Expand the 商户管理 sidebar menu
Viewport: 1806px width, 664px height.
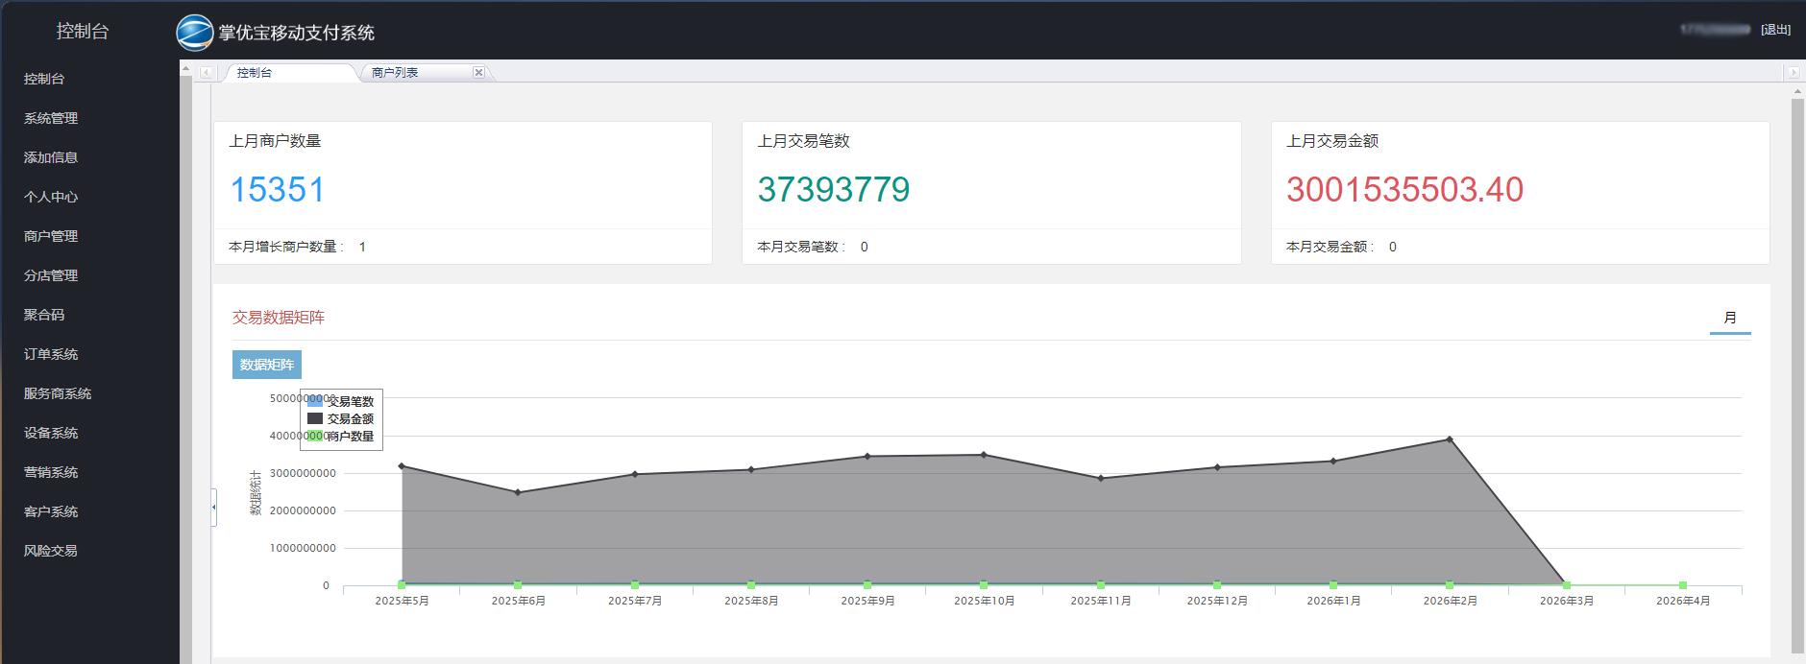tap(51, 236)
